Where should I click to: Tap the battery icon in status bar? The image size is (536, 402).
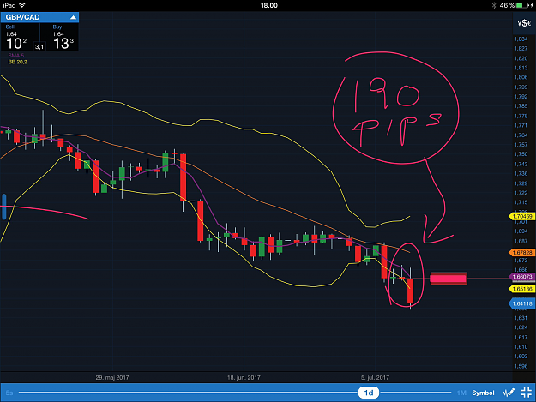click(522, 5)
